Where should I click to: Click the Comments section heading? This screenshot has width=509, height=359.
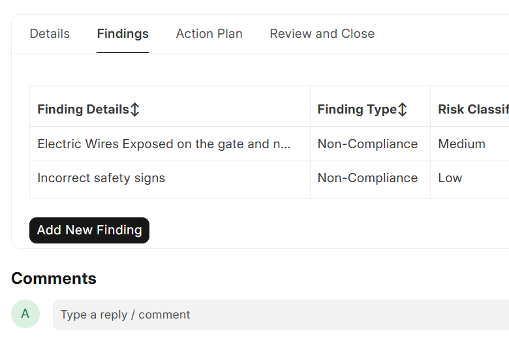point(54,279)
